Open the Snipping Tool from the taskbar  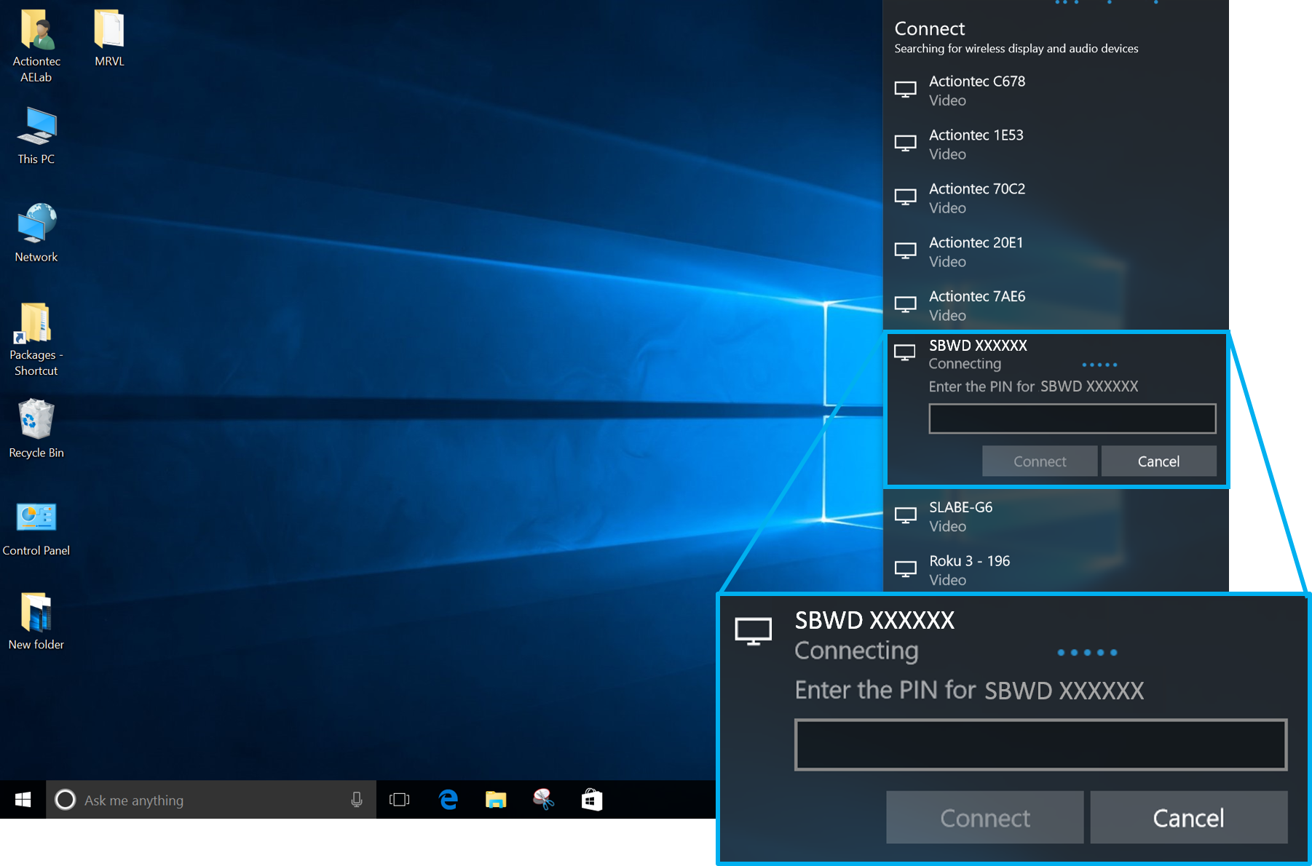pos(544,800)
